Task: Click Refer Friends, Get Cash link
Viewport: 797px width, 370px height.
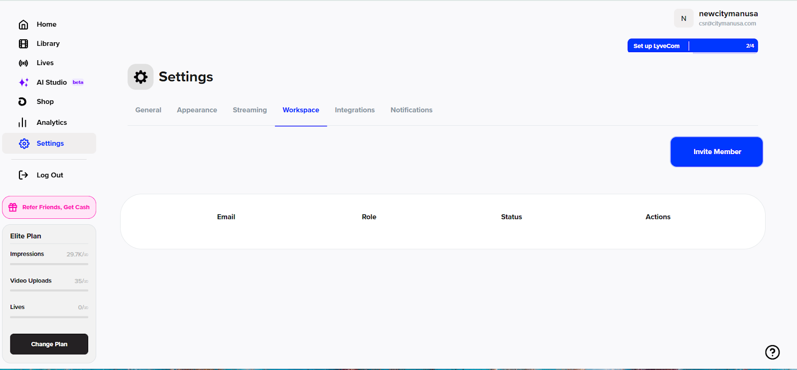Action: 56,207
